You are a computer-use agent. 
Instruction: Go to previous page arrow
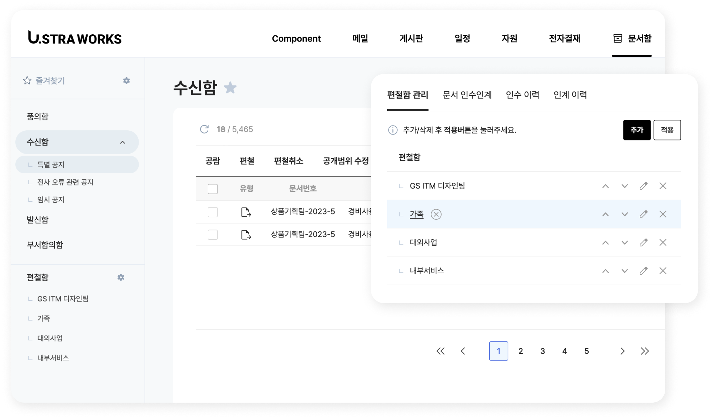tap(463, 351)
